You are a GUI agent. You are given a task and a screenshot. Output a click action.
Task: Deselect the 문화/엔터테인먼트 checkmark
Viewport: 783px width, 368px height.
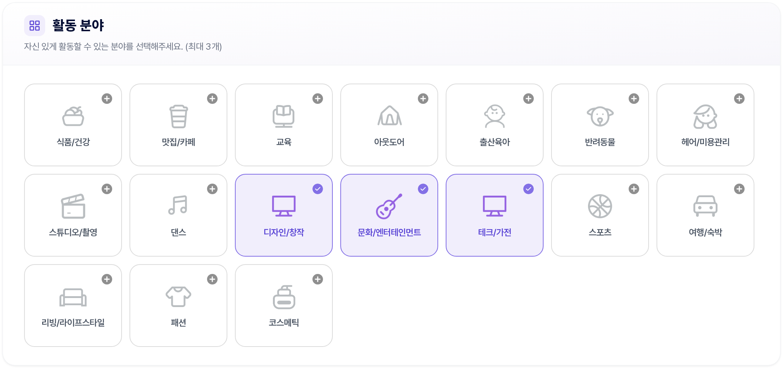[423, 189]
